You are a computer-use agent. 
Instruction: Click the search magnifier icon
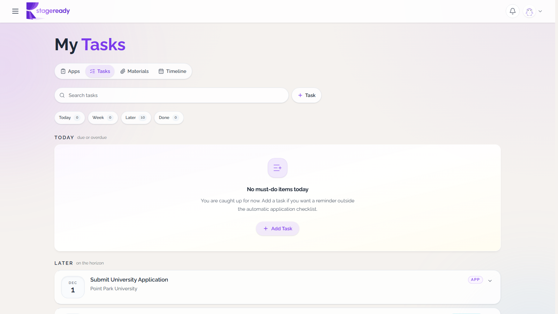pyautogui.click(x=62, y=95)
